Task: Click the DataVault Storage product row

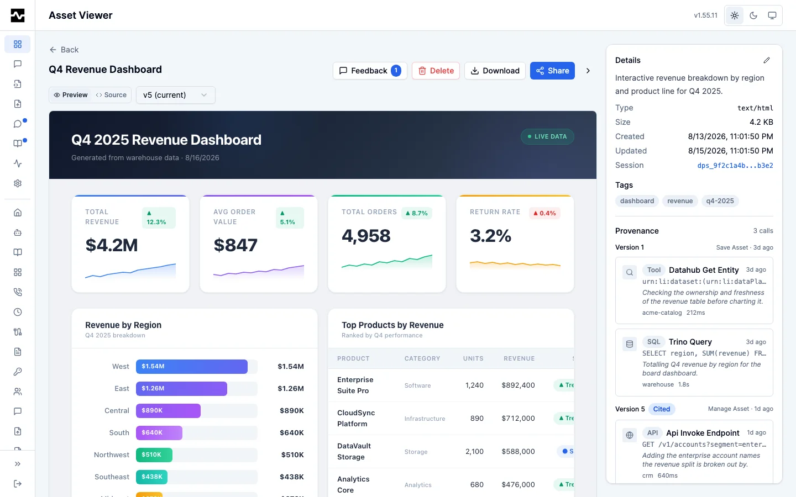Action: [451, 452]
